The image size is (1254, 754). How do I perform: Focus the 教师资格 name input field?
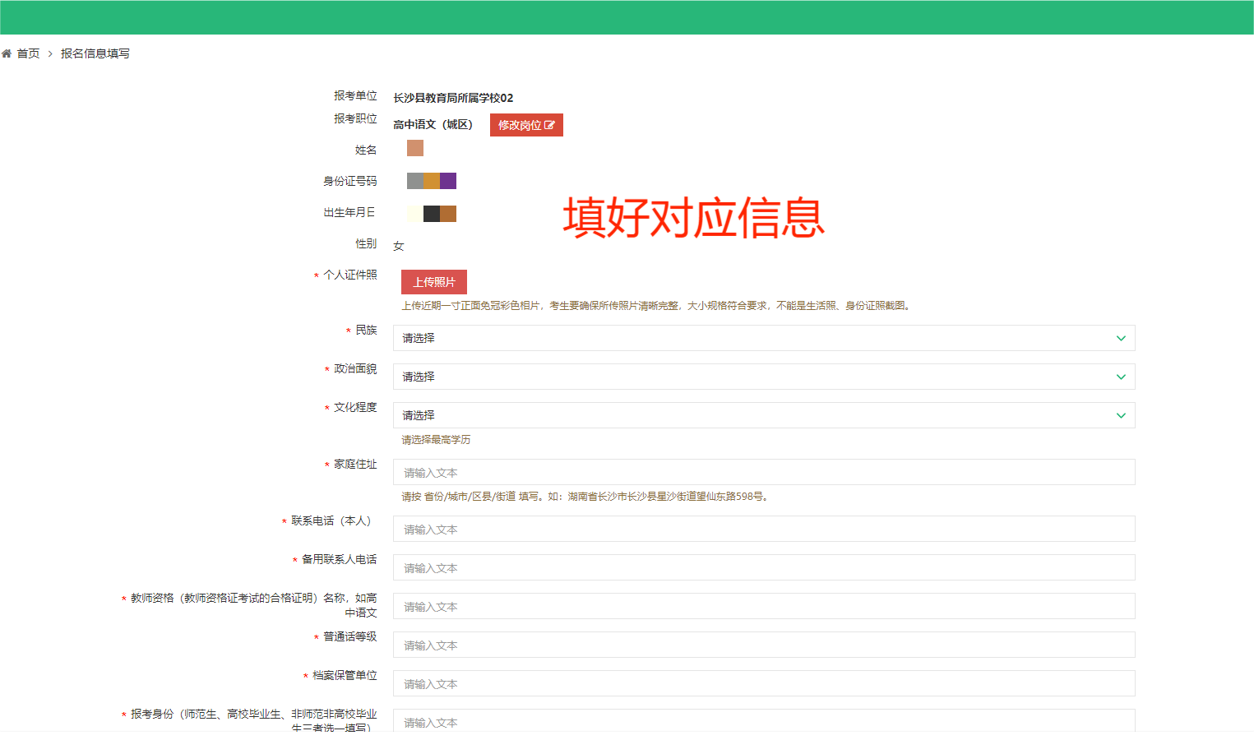coord(764,606)
